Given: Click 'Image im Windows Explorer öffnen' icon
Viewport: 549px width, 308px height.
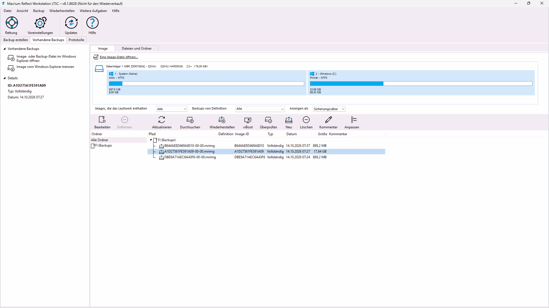Looking at the screenshot, I should [11, 58].
